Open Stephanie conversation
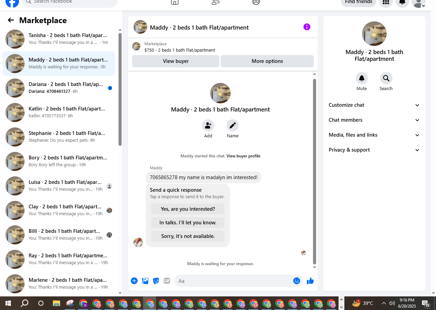The width and height of the screenshot is (436, 310). coord(59,137)
